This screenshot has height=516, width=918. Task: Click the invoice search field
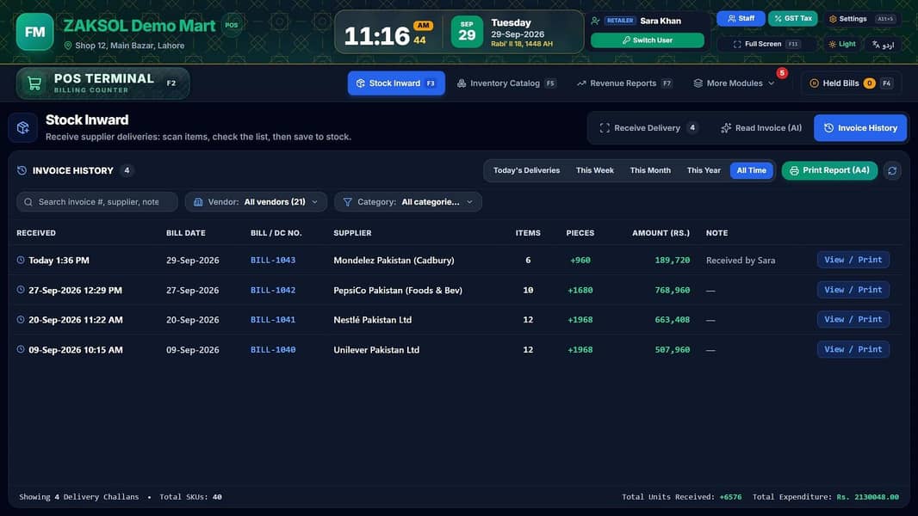tap(97, 202)
